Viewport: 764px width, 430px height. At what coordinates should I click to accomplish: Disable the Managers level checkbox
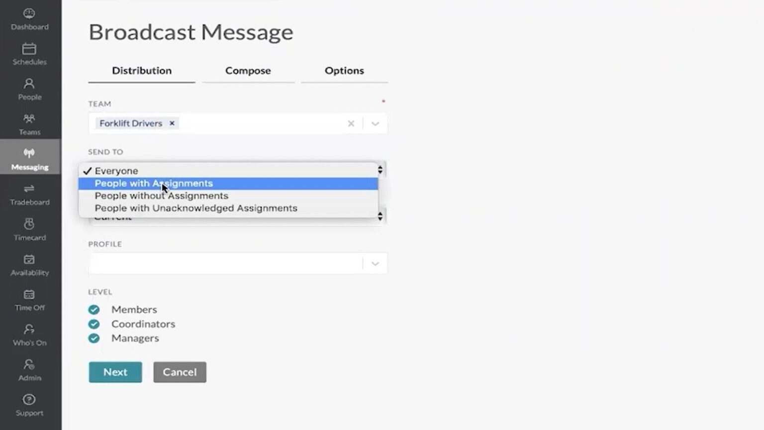coord(94,338)
